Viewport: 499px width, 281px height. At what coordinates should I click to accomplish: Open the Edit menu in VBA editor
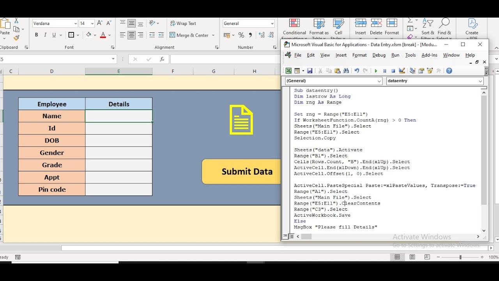click(x=311, y=55)
